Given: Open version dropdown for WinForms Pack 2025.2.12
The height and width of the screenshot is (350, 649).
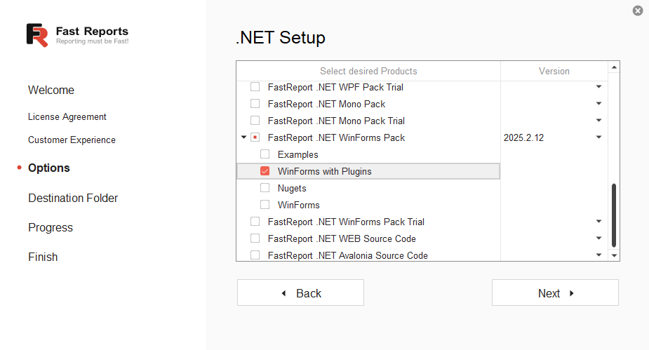Looking at the screenshot, I should point(598,137).
